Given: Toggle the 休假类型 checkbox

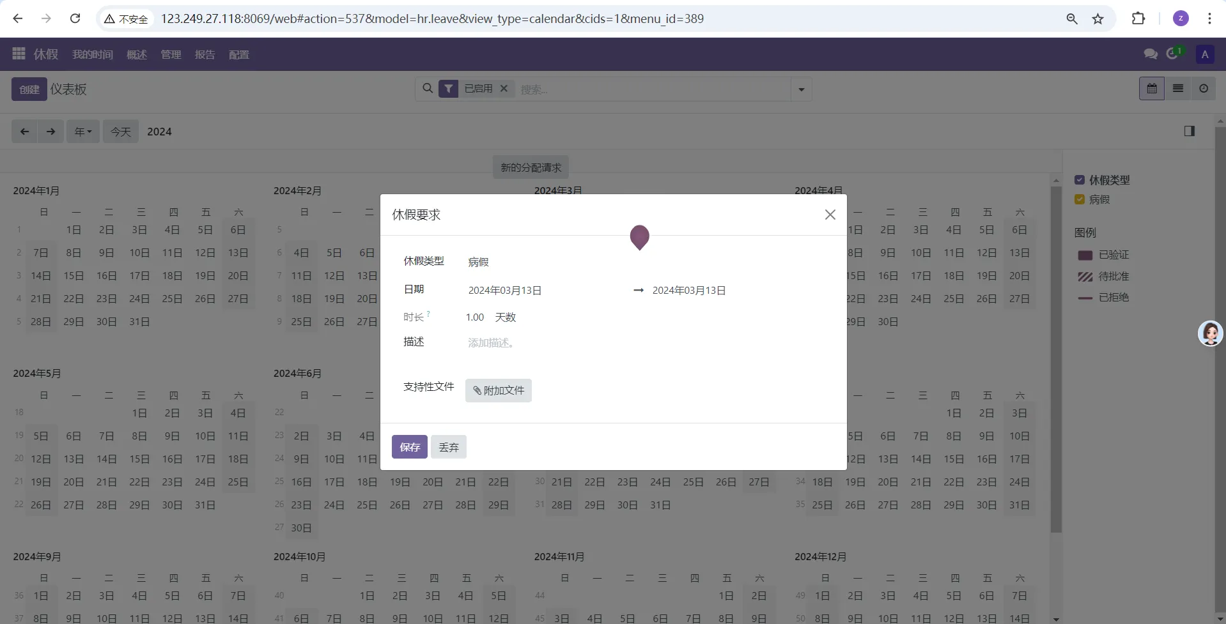Looking at the screenshot, I should tap(1080, 180).
